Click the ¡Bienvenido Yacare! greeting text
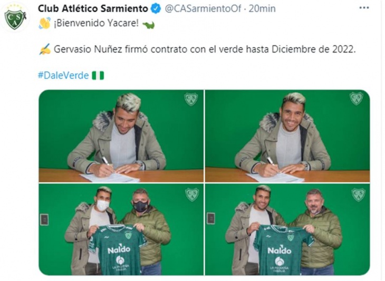Viewport: 385px width, 281px height. click(96, 23)
